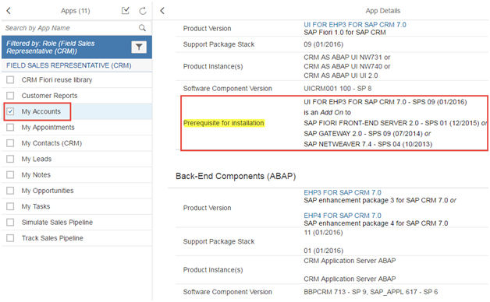Click the search magnifier icon
This screenshot has width=490, height=302.
(142, 28)
